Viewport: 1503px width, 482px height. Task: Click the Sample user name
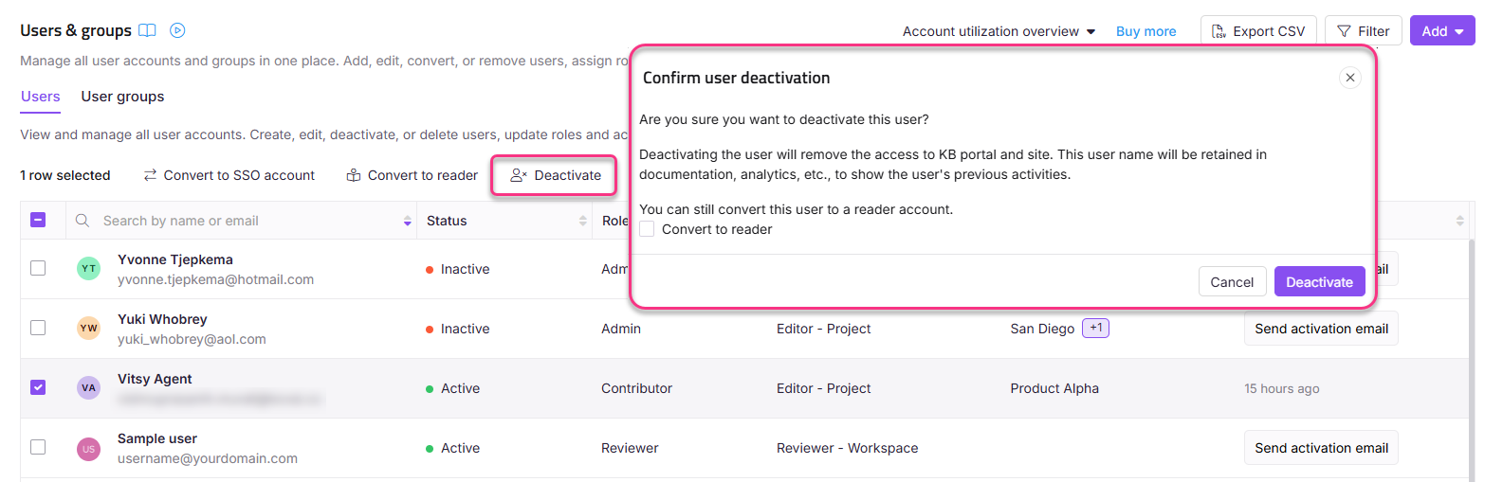click(x=157, y=438)
